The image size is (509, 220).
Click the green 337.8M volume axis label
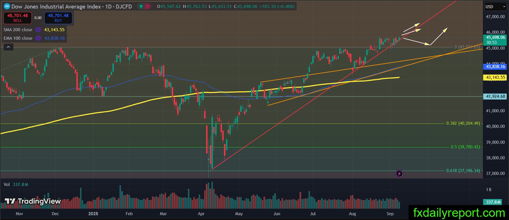(493, 202)
